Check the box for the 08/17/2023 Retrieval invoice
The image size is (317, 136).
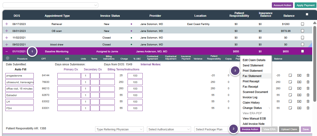302,24
